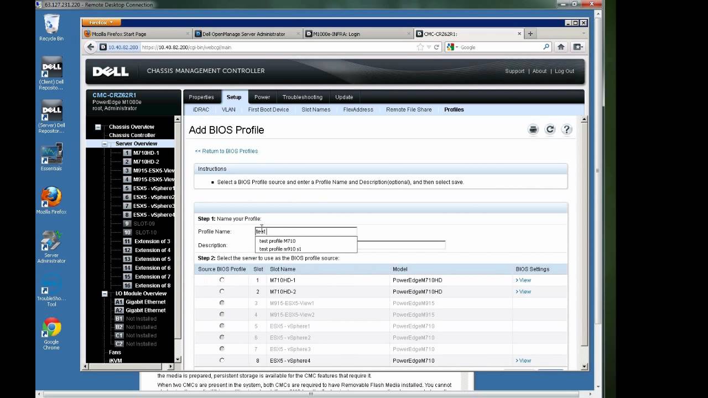Image resolution: width=708 pixels, height=398 pixels.
Task: Collapse I/O Module Overview tree node
Action: [x=105, y=294]
